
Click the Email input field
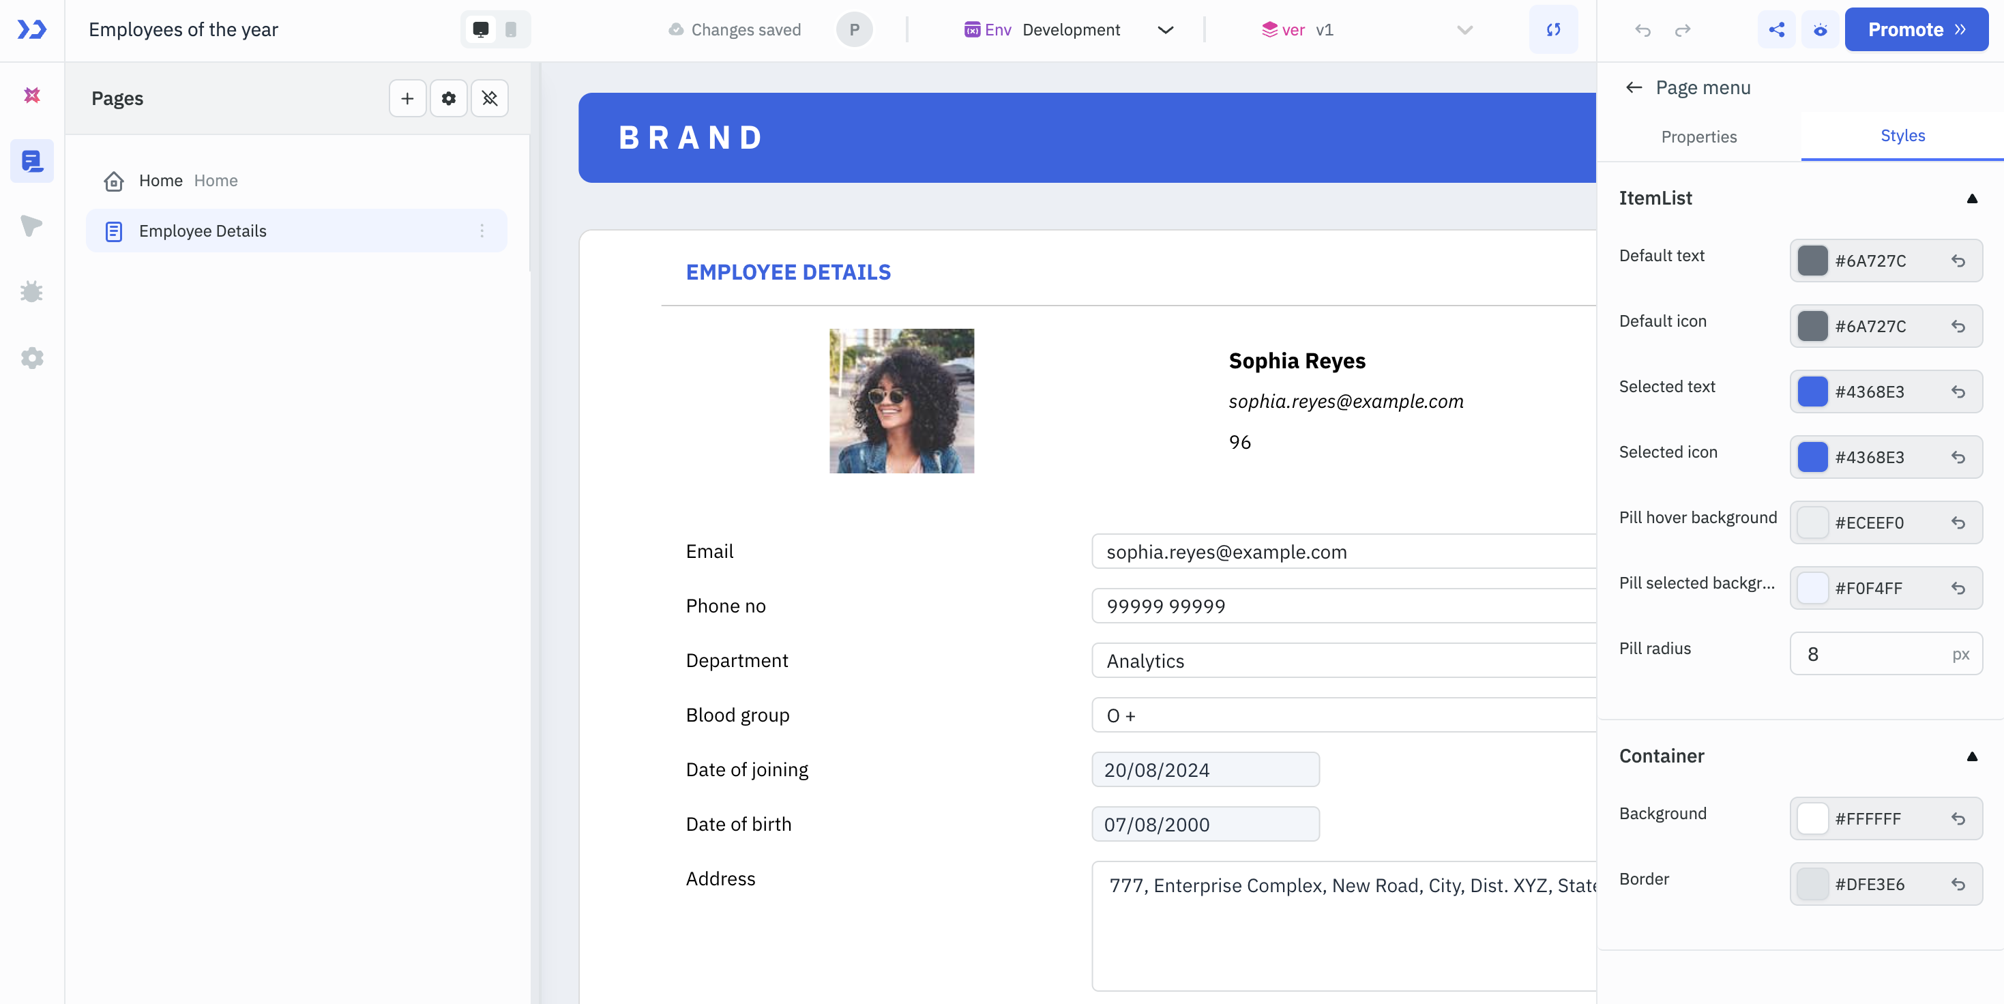tap(1344, 551)
